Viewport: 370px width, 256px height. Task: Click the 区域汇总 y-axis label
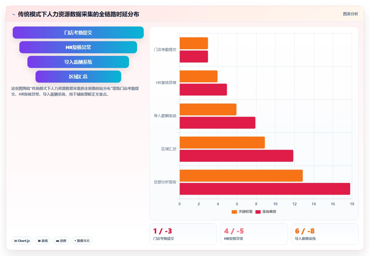tap(169, 149)
